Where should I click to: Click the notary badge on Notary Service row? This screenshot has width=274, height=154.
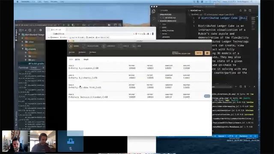[207, 96]
